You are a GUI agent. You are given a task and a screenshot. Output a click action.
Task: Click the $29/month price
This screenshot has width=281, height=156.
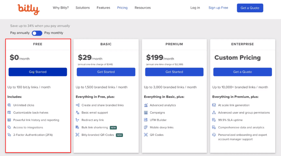click(x=90, y=58)
